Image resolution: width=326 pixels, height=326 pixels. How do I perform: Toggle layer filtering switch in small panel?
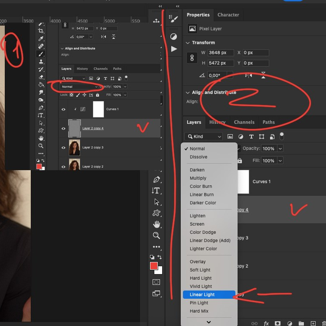[x=126, y=78]
